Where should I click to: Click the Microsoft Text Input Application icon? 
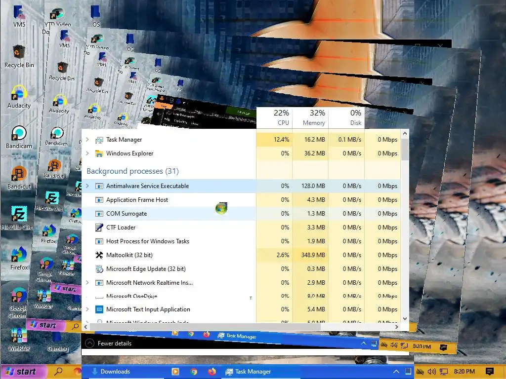[x=99, y=310]
